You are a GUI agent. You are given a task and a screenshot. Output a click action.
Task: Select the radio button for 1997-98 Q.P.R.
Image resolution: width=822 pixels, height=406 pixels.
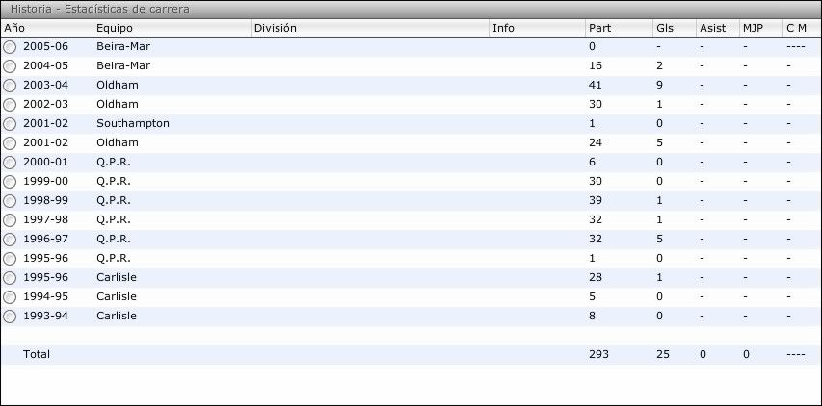click(x=10, y=220)
